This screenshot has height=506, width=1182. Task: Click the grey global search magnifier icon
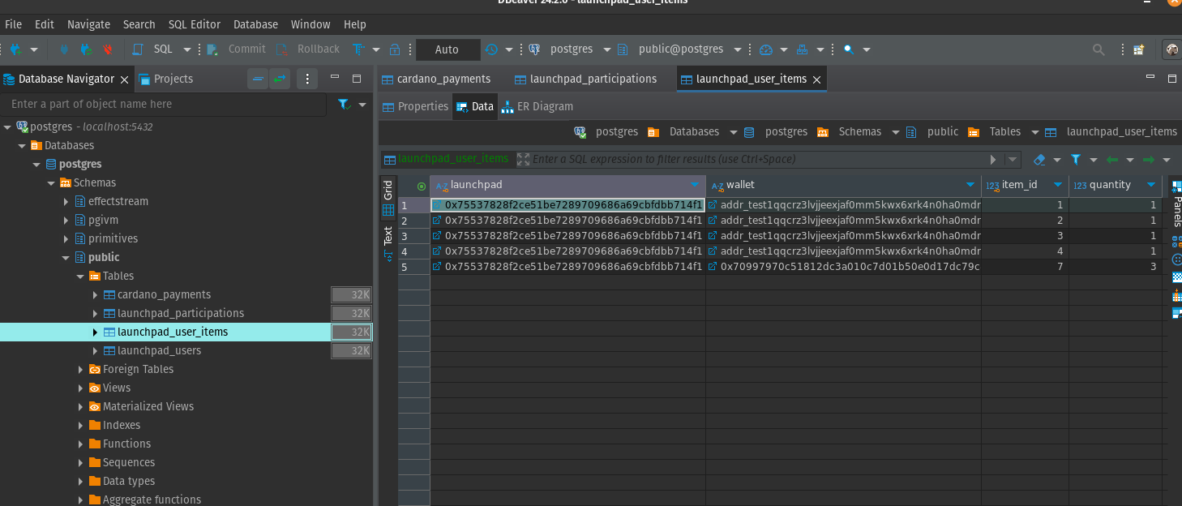pyautogui.click(x=1098, y=49)
